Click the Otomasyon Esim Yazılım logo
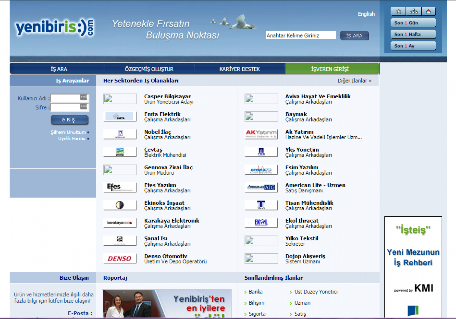 261,170
